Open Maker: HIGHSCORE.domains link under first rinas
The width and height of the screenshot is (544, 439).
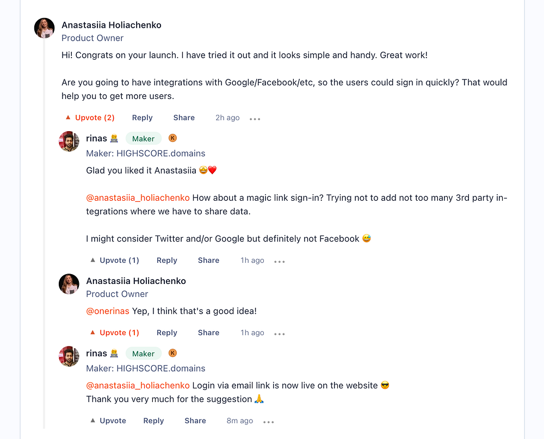click(146, 153)
